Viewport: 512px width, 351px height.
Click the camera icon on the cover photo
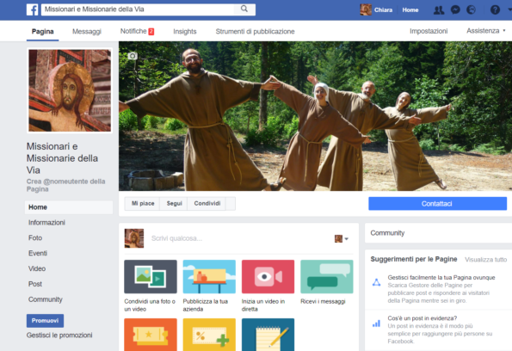(x=133, y=56)
